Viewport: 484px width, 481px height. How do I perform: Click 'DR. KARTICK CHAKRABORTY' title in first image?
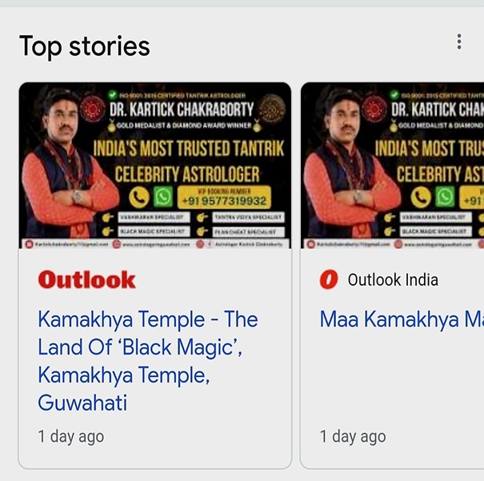click(192, 109)
